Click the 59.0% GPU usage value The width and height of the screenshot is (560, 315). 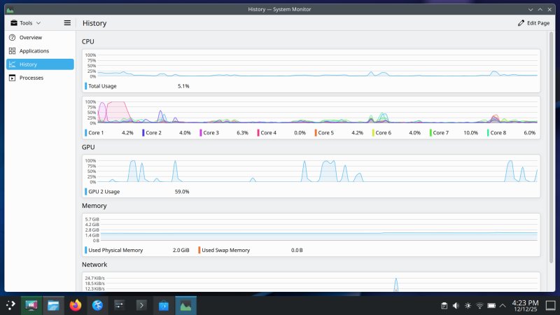click(182, 192)
